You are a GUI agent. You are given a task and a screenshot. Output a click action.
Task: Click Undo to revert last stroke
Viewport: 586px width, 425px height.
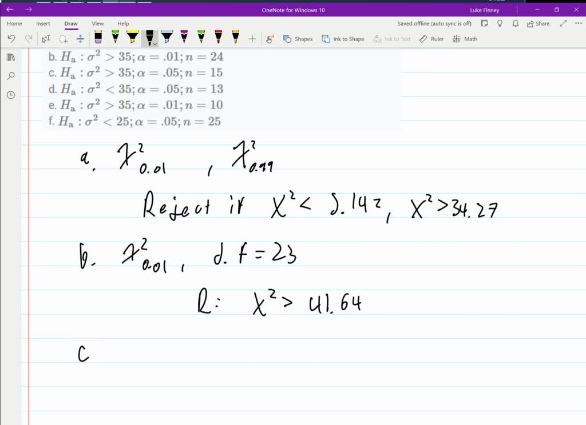[12, 38]
